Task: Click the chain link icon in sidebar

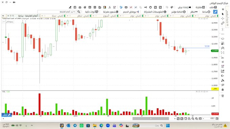Action: click(223, 23)
